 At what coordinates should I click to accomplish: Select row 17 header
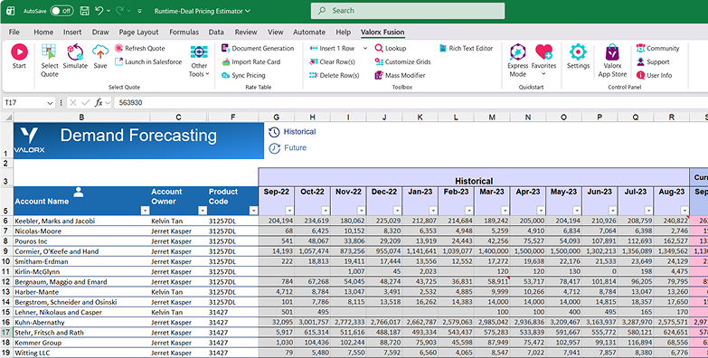tap(5, 333)
